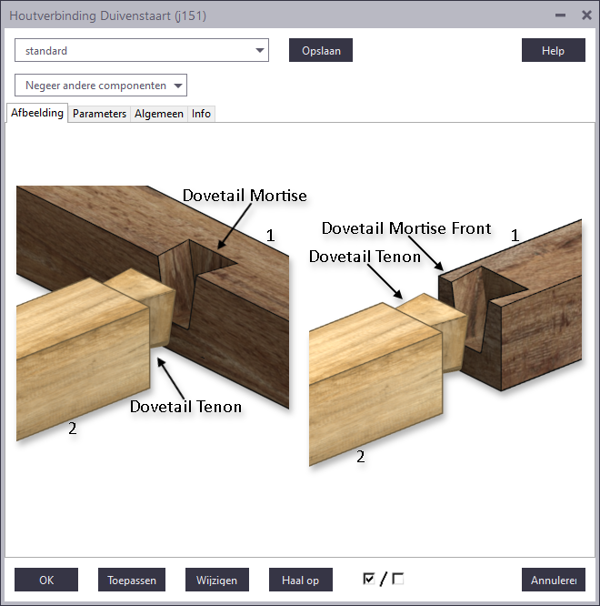
Task: Close the dialog with the X icon
Action: click(x=586, y=15)
